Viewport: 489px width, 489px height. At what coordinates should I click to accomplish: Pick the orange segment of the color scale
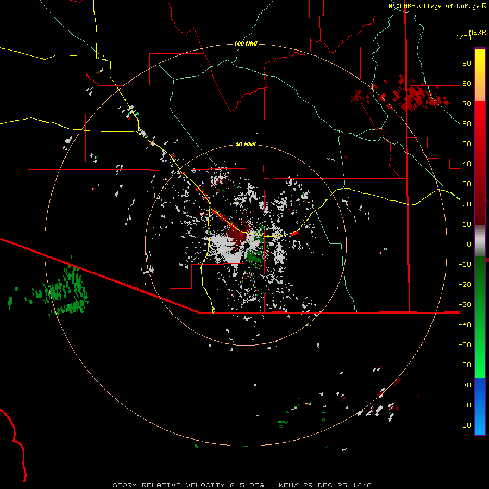(x=480, y=90)
